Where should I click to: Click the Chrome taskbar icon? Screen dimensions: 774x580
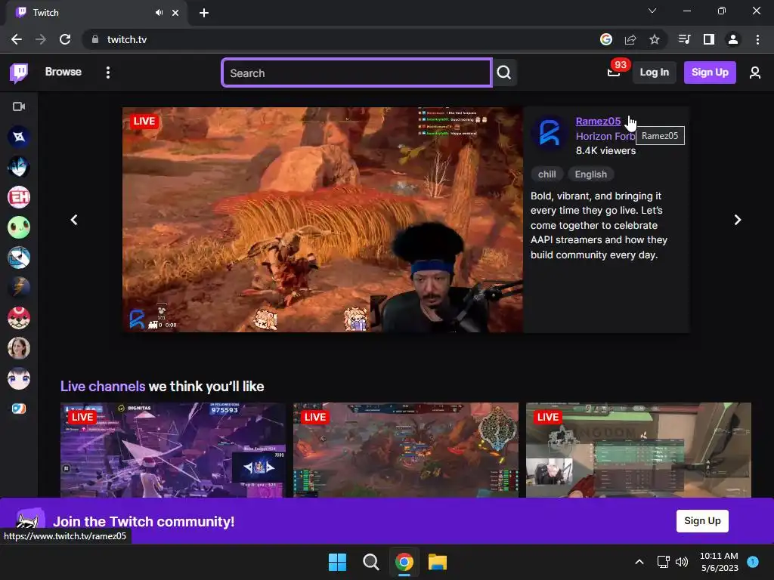[404, 562]
